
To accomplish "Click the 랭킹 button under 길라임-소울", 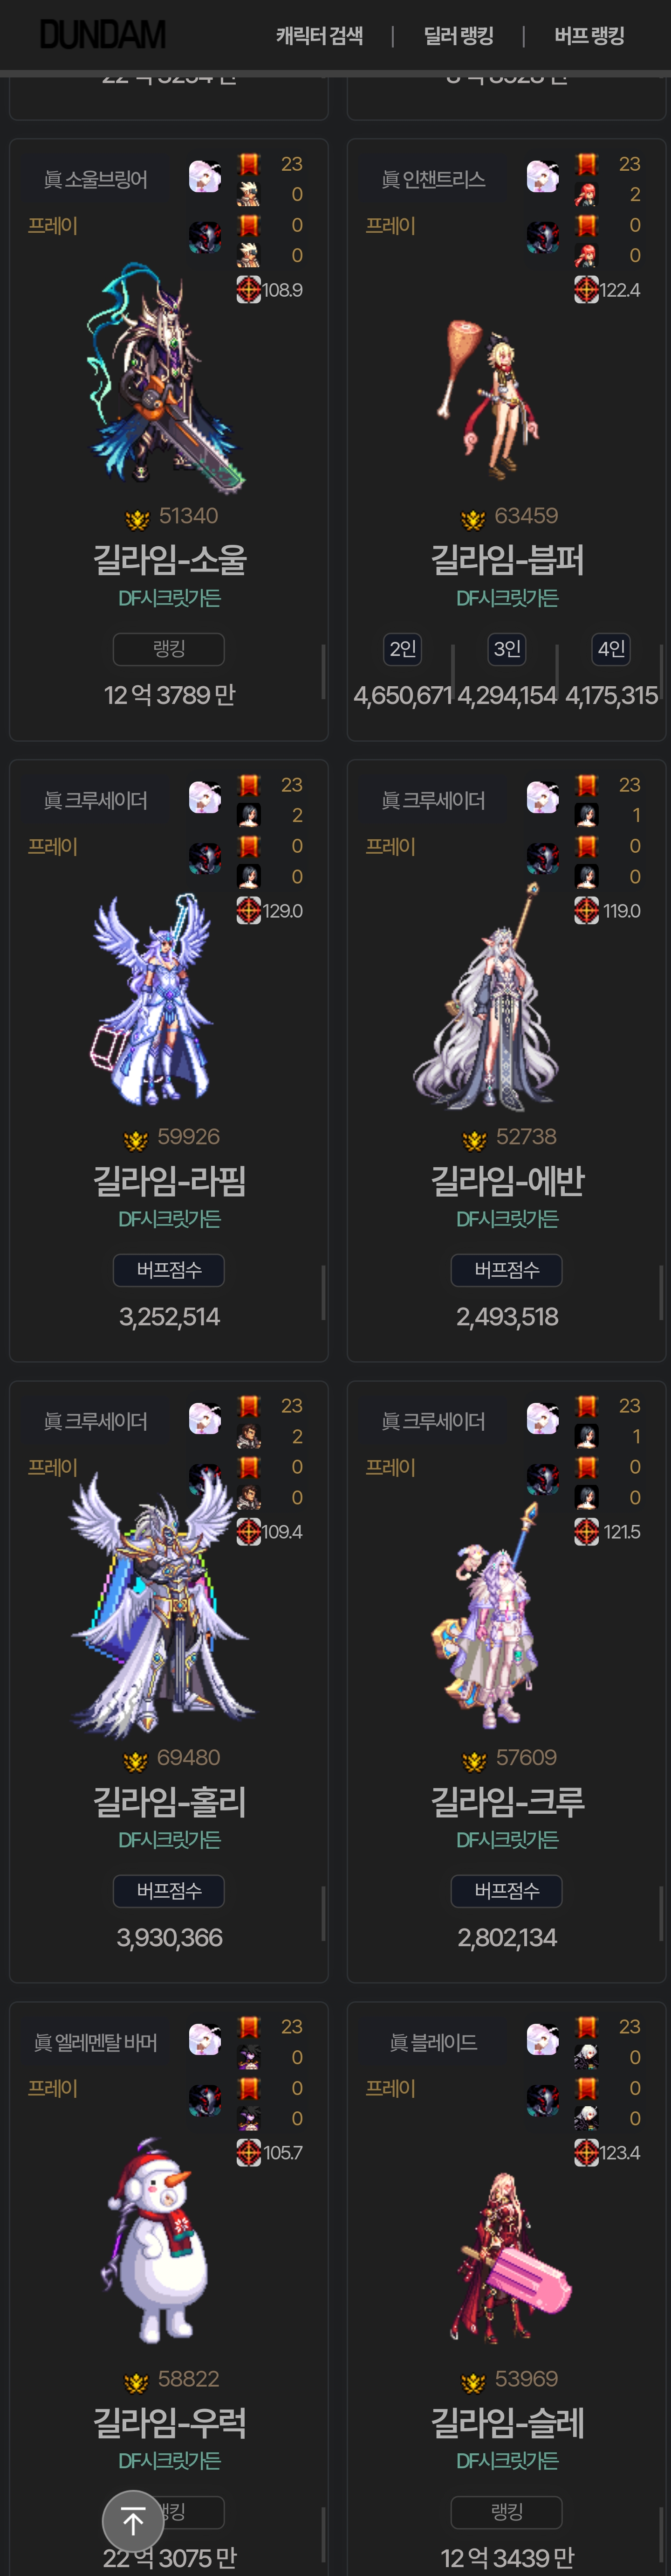I will pos(169,649).
